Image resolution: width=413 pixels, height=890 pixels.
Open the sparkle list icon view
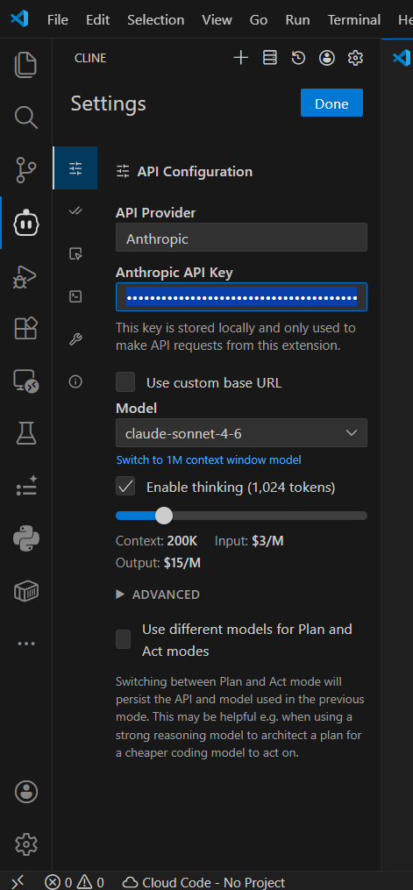click(x=26, y=486)
